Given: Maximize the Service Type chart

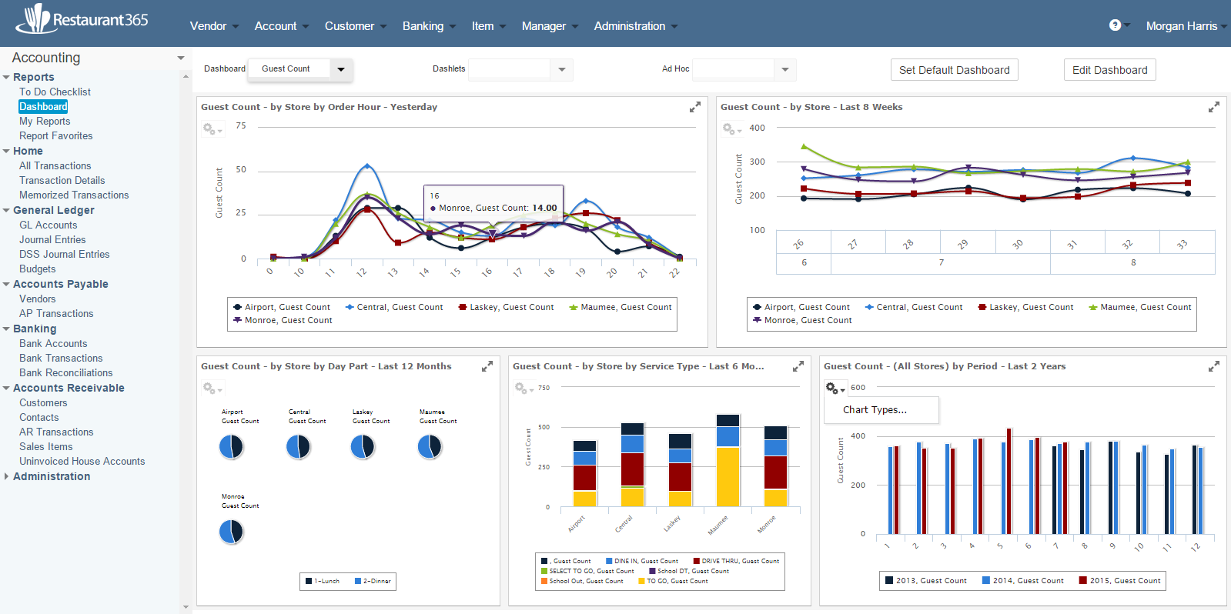Looking at the screenshot, I should point(798,367).
